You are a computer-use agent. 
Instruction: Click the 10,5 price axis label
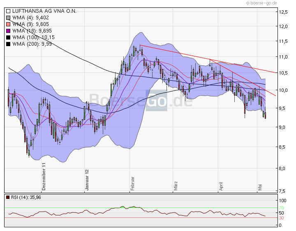pyautogui.click(x=283, y=73)
